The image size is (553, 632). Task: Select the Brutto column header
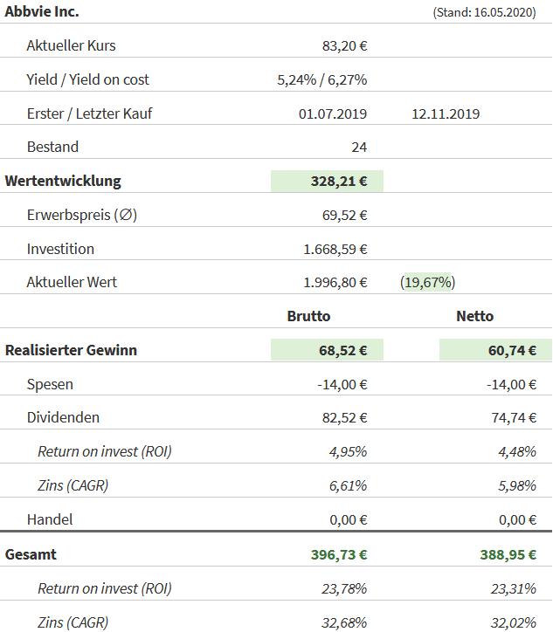pos(308,316)
